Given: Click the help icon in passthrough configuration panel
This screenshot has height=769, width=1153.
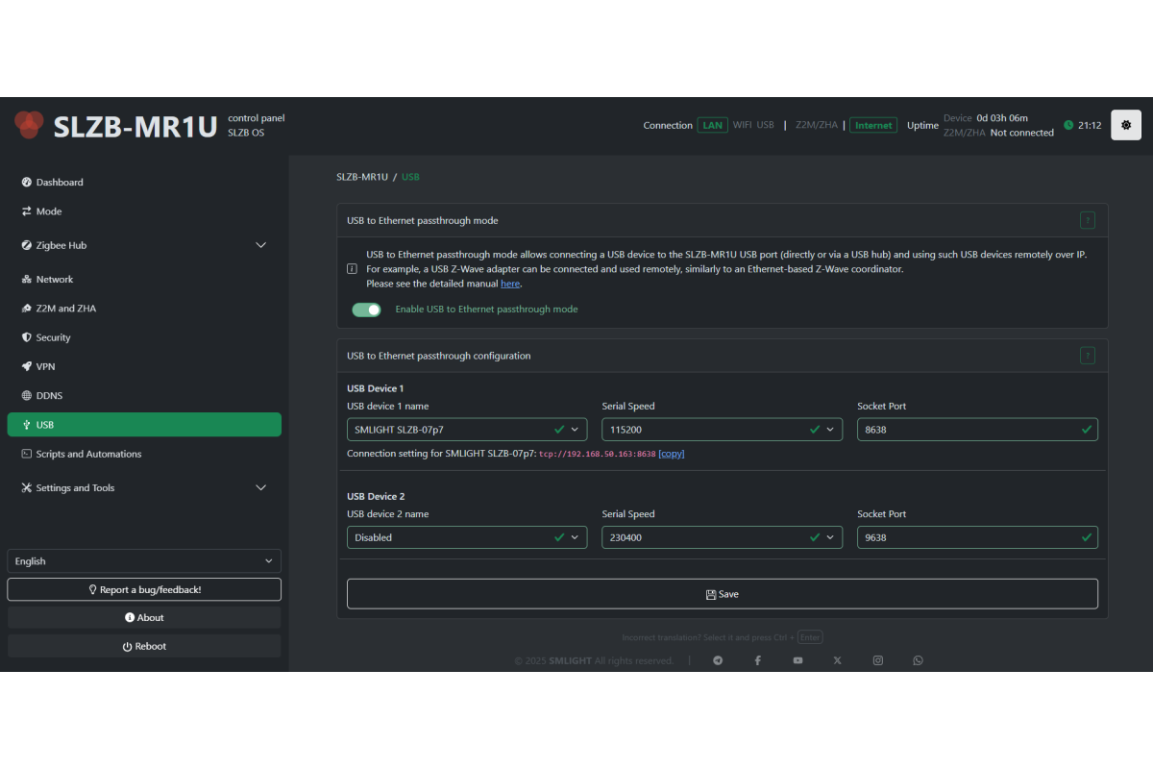Looking at the screenshot, I should [x=1087, y=356].
